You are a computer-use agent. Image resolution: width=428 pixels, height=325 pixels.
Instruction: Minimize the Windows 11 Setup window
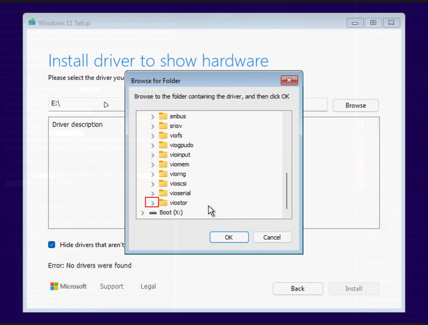[355, 23]
